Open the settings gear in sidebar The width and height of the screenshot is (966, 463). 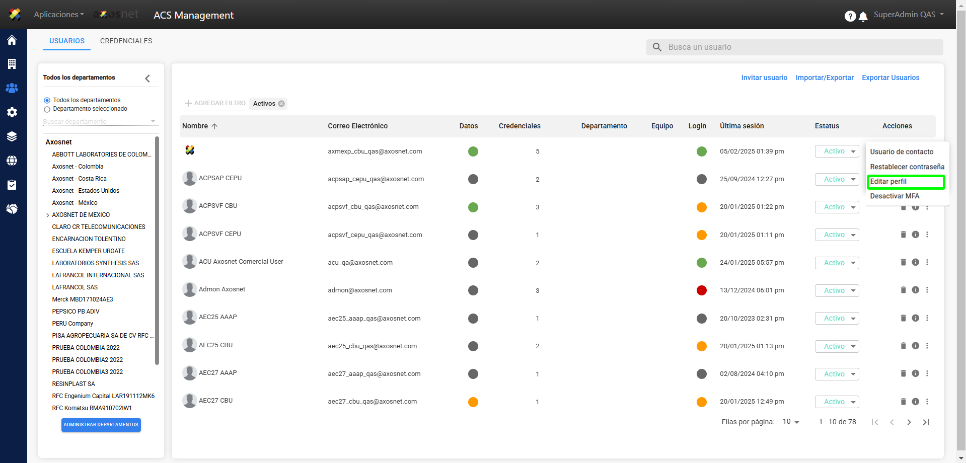[x=12, y=112]
